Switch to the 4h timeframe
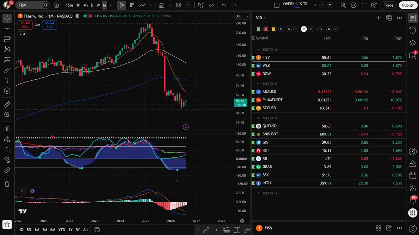The width and height of the screenshot is (419, 235). click(86, 5)
